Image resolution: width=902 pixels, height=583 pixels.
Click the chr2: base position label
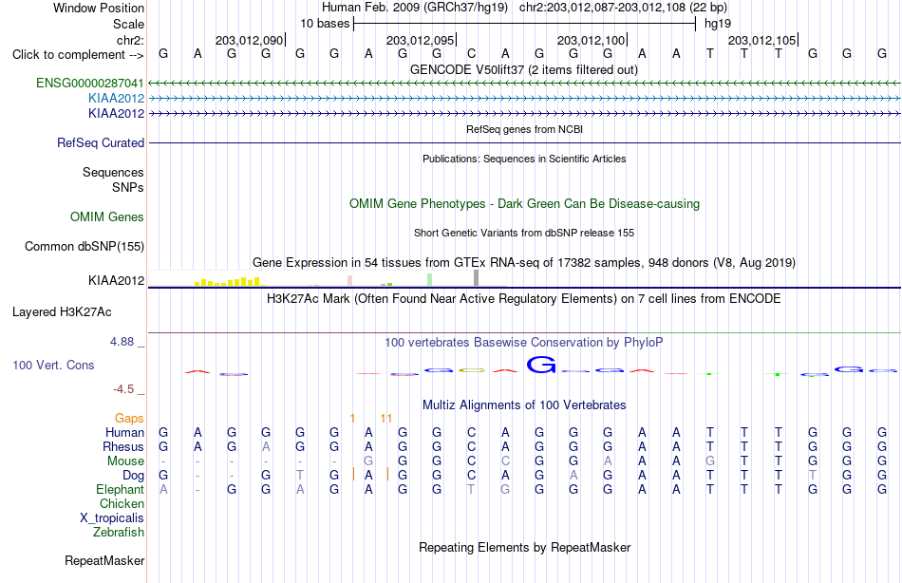click(x=131, y=40)
